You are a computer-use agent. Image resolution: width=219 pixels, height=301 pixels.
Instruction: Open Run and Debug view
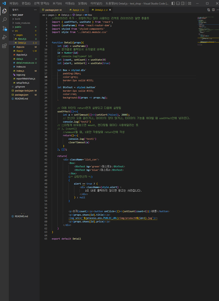pos(4,37)
